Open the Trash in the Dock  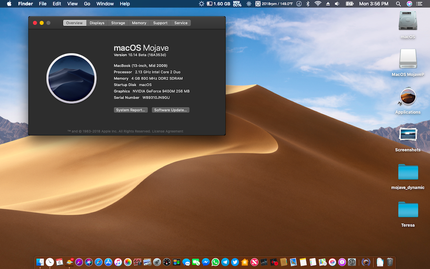point(390,262)
